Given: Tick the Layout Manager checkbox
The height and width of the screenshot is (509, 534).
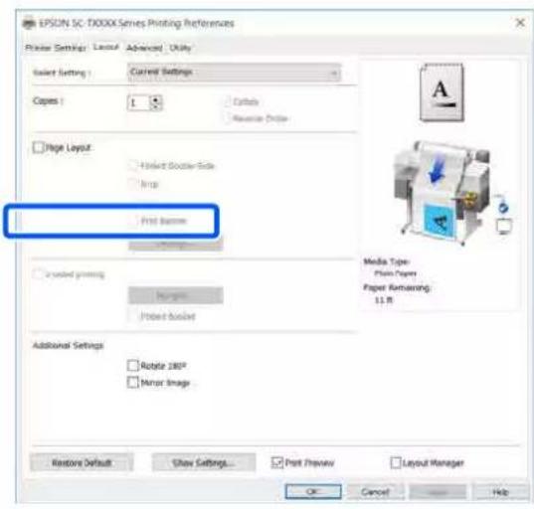Looking at the screenshot, I should point(396,462).
